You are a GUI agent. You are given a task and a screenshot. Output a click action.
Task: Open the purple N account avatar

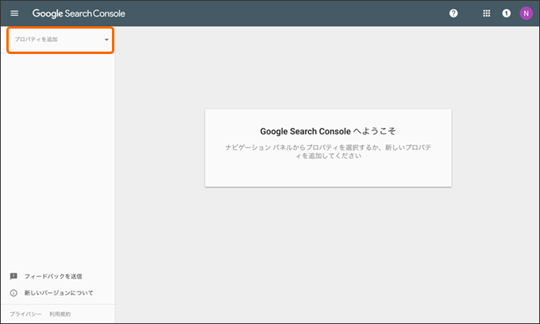click(526, 13)
